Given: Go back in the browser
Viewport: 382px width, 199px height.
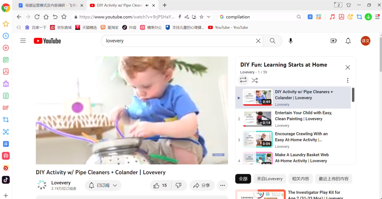Looking at the screenshot, I should click(x=19, y=17).
